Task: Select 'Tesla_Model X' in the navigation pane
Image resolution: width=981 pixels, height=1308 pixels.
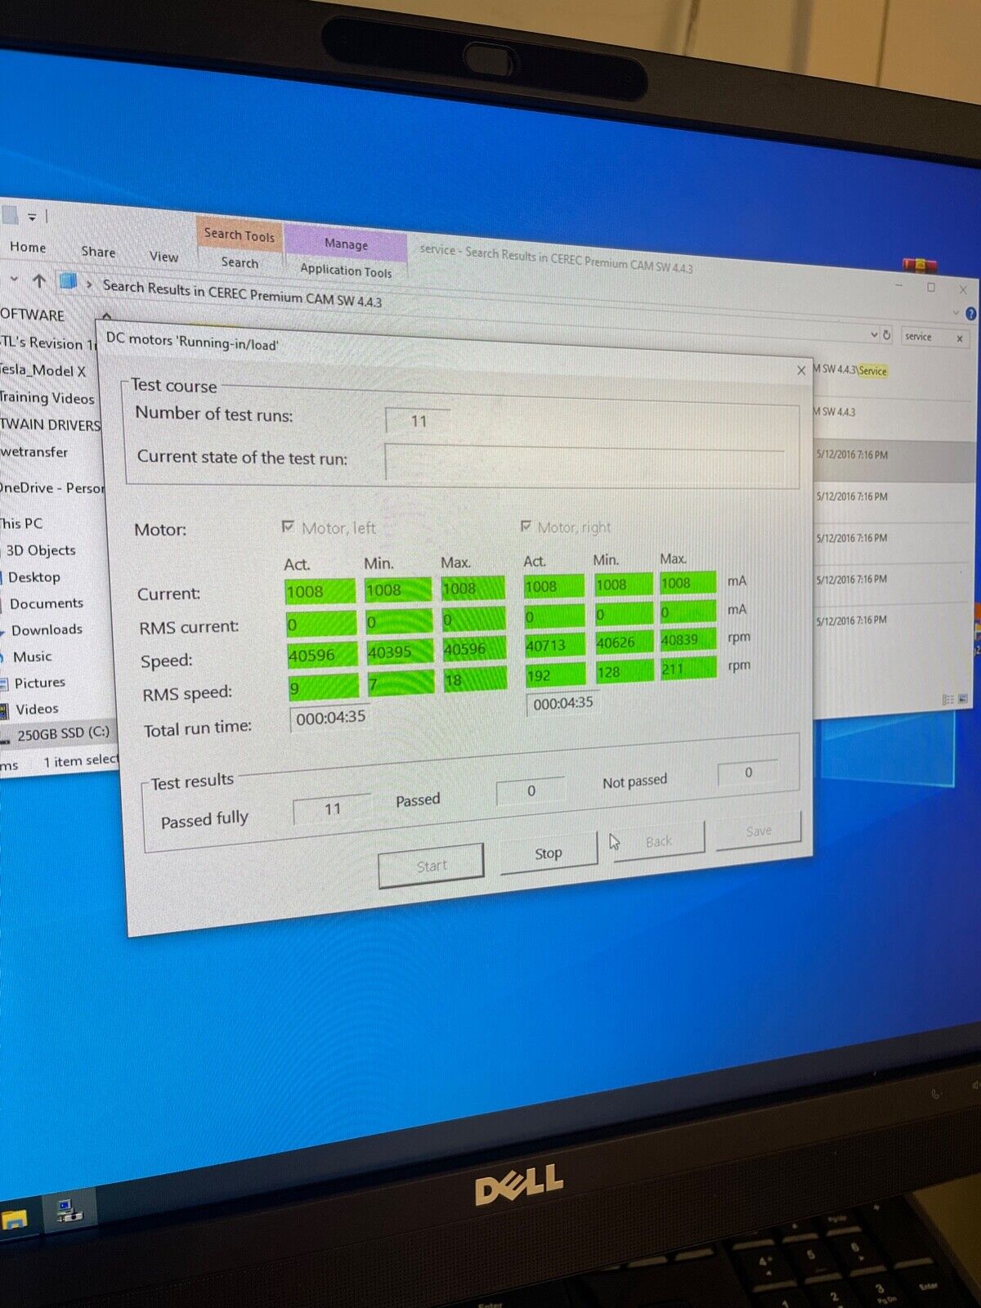Action: [x=43, y=370]
